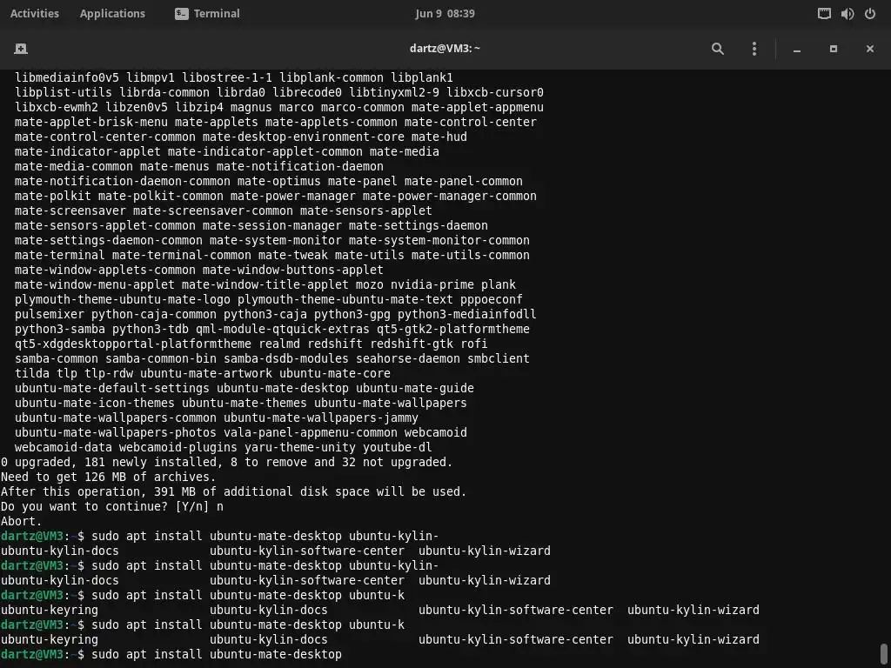Click the terminal scrollbar handle

(884, 655)
